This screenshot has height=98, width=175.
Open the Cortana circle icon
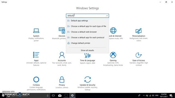(36, 79)
